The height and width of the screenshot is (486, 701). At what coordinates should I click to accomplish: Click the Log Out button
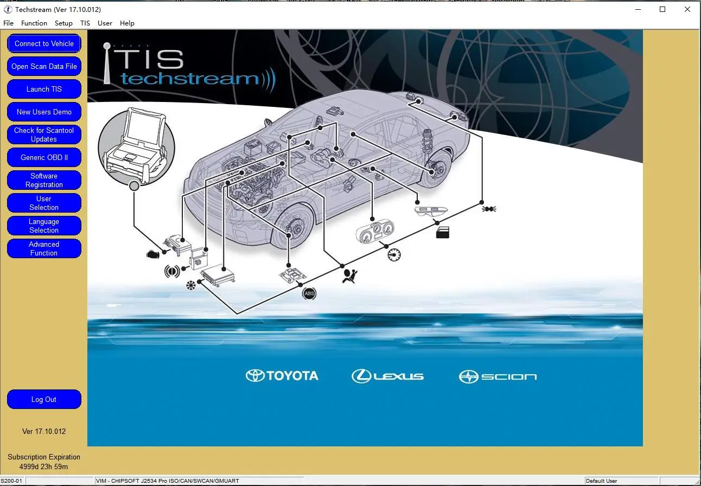(44, 399)
